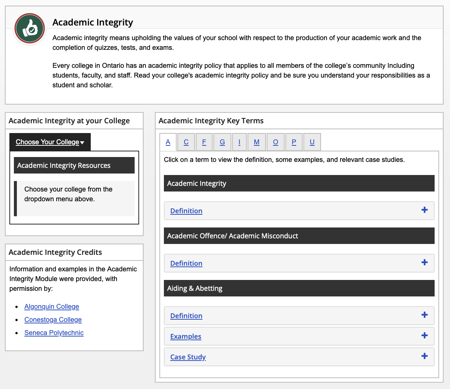Click the 'Click on a term to view' instruction
Image resolution: width=450 pixels, height=389 pixels.
(x=284, y=160)
